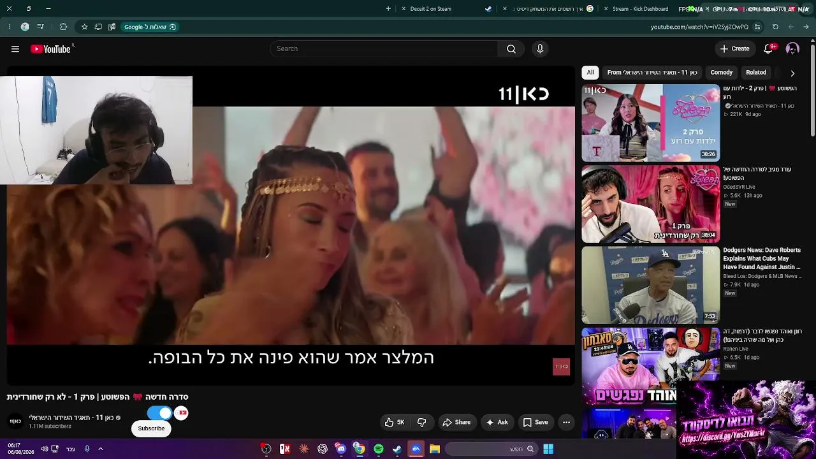Open the כאן 11 channel name link
Screen dimensions: 816x459
71,418
